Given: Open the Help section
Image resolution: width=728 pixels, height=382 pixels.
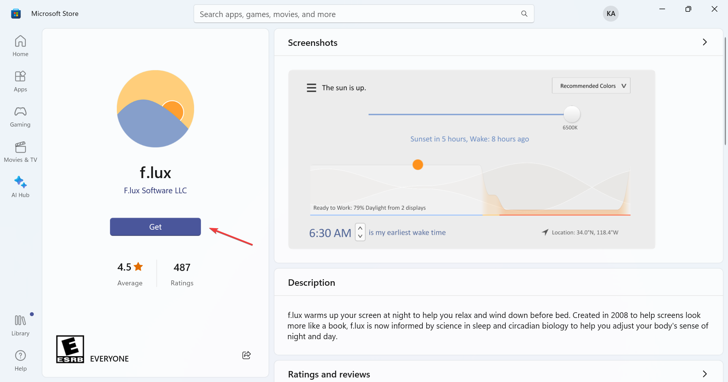Looking at the screenshot, I should (x=20, y=359).
